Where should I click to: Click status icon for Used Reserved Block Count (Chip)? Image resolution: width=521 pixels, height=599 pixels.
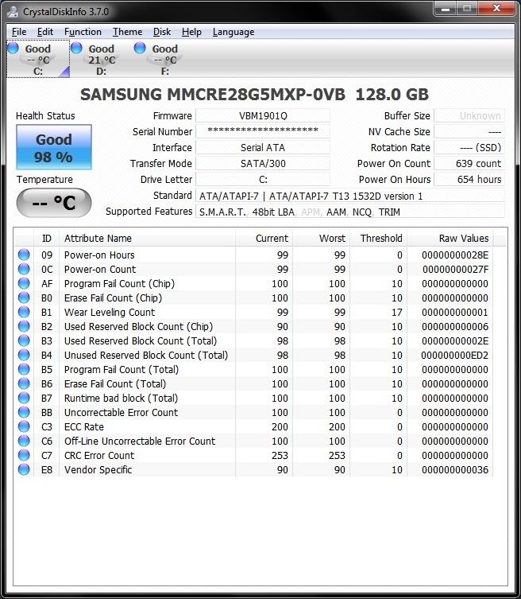pyautogui.click(x=24, y=327)
